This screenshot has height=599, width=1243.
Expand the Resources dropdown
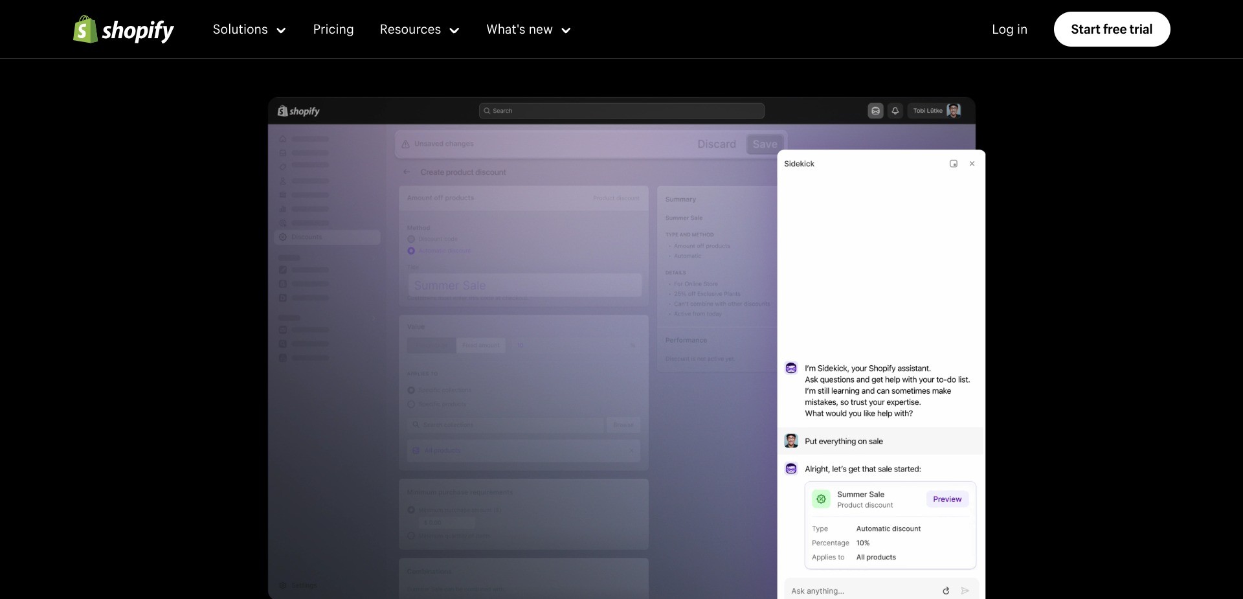point(420,30)
